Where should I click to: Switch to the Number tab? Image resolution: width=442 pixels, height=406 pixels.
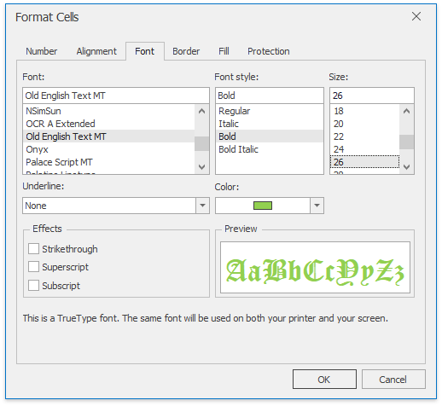coord(42,51)
